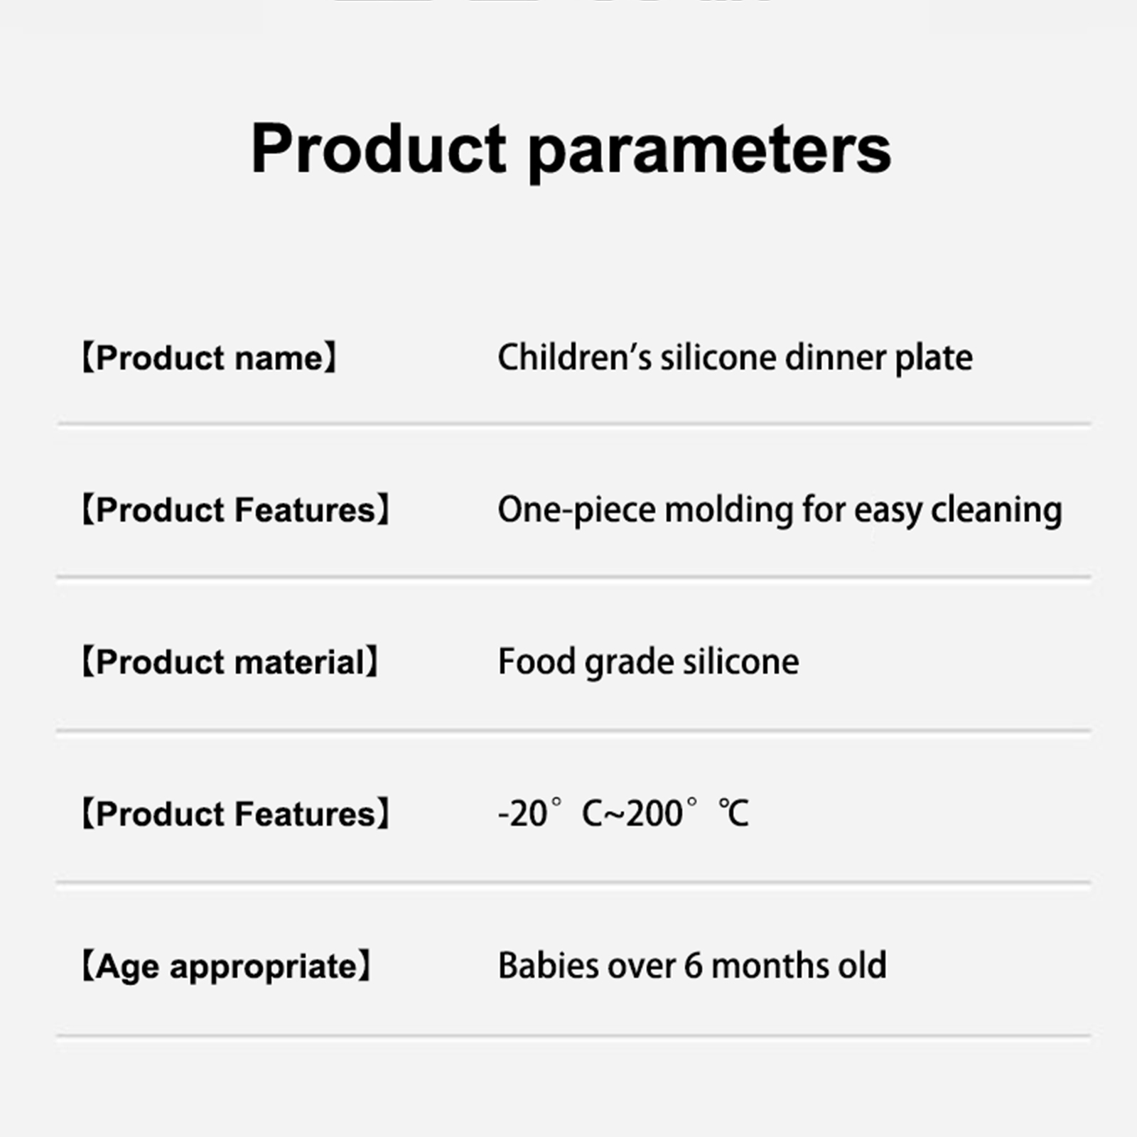Click the divider line below Age appropriate row
The height and width of the screenshot is (1137, 1137).
[574, 1035]
